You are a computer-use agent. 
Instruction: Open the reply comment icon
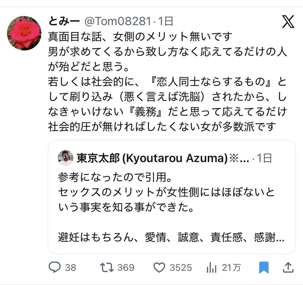[x=55, y=267]
